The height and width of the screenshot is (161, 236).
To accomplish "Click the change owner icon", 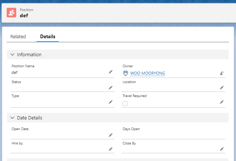I will [x=222, y=73].
